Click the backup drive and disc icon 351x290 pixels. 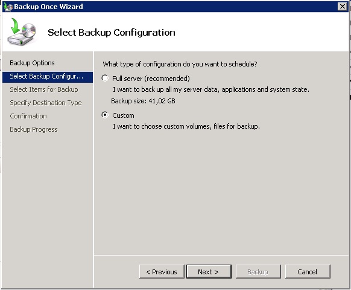(22, 32)
